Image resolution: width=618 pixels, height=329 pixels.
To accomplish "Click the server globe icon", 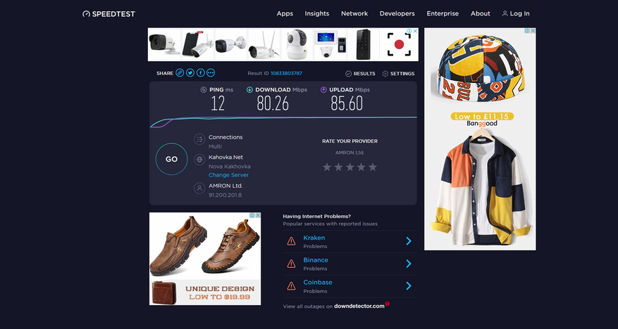I will tap(199, 159).
